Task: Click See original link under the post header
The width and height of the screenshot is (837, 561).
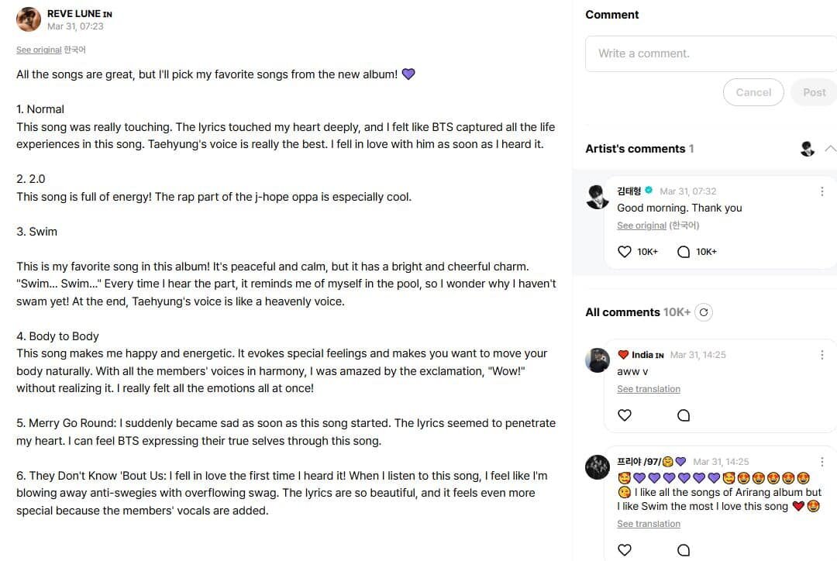Action: 39,50
